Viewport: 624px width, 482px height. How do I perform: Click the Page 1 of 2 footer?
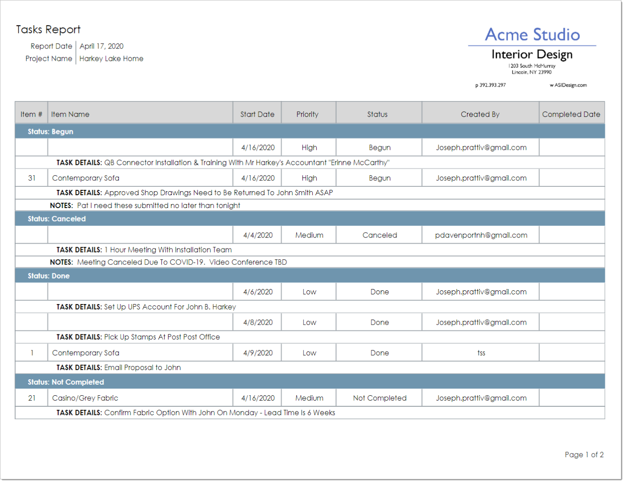pyautogui.click(x=584, y=454)
